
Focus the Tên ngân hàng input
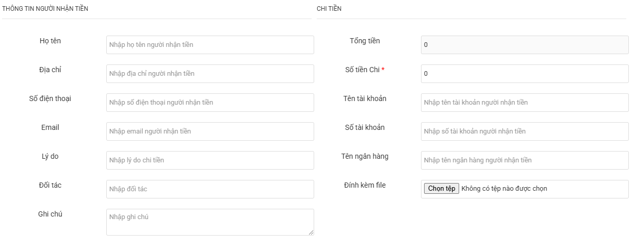[x=525, y=160]
